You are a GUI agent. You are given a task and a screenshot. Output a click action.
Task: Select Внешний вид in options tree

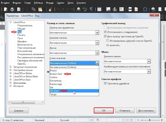pyautogui.click(x=25, y=51)
